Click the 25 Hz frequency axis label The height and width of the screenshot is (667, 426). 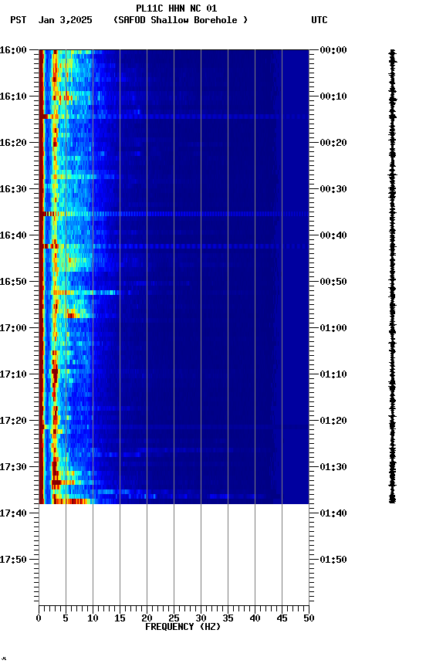click(x=174, y=618)
